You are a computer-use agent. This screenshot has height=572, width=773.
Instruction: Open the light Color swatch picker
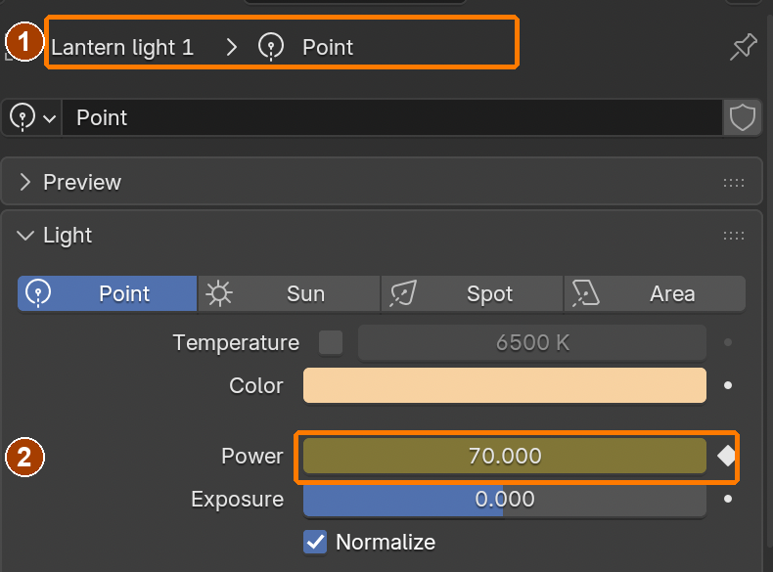(x=505, y=385)
